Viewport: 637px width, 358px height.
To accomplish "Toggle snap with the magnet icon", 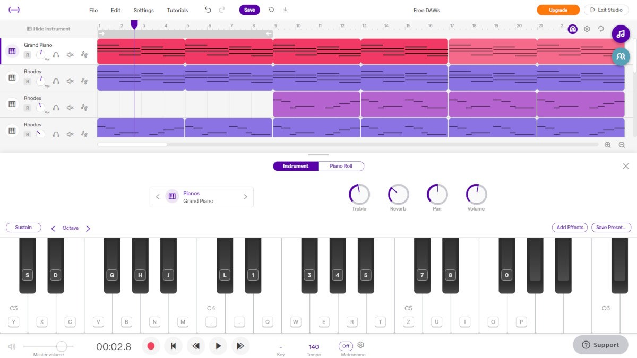I will (573, 29).
